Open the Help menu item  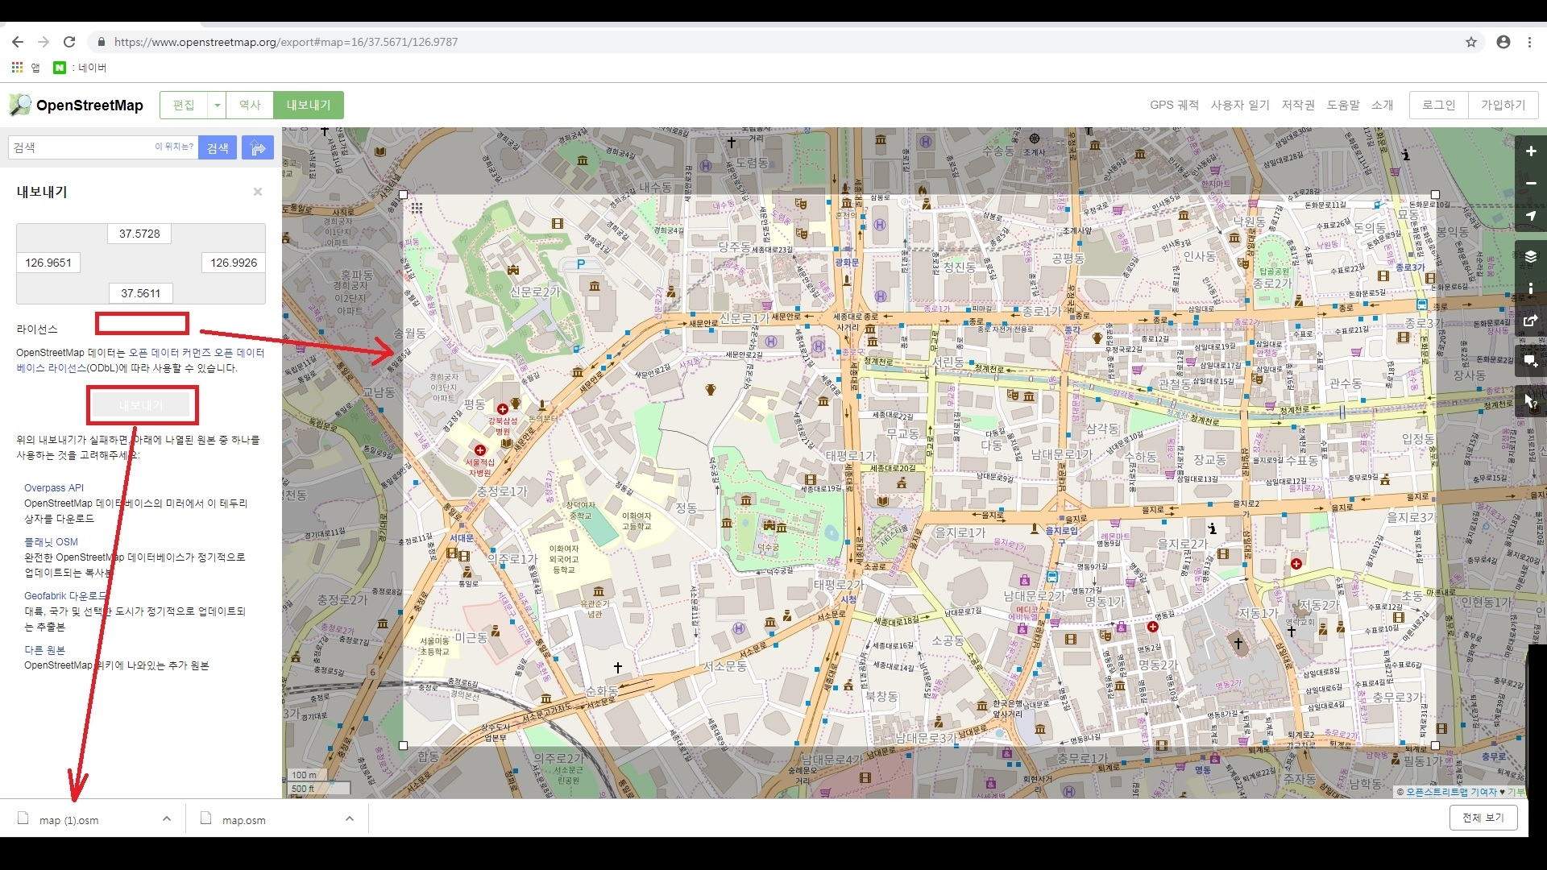(x=1343, y=106)
